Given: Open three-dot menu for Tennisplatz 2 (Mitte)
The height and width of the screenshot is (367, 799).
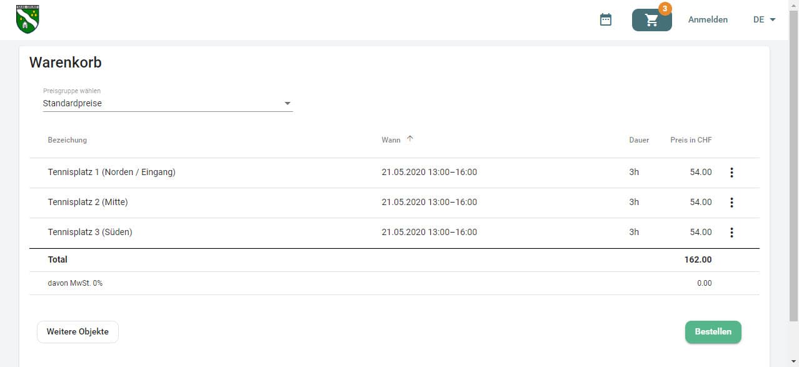Looking at the screenshot, I should point(731,203).
